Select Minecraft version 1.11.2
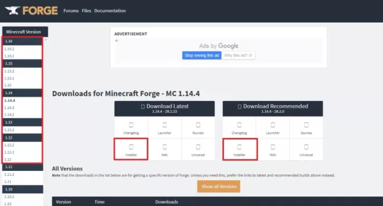The height and width of the screenshot is (206, 383). [9, 174]
